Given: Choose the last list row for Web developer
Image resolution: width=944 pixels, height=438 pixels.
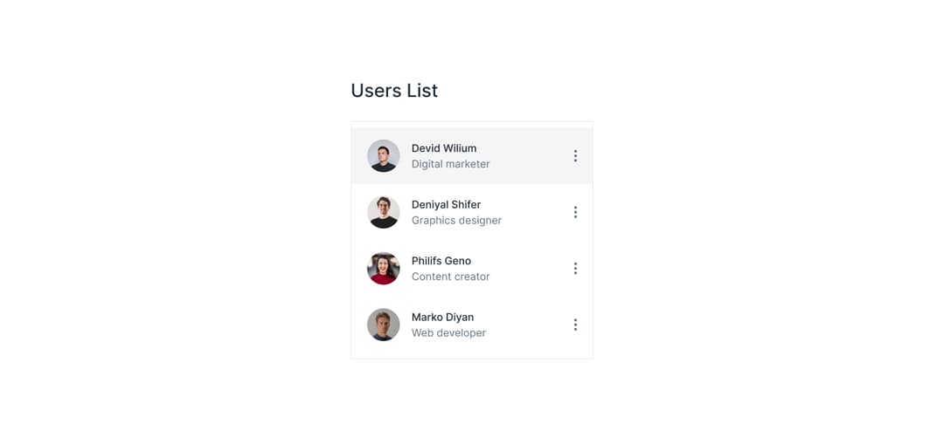Looking at the screenshot, I should [x=472, y=325].
